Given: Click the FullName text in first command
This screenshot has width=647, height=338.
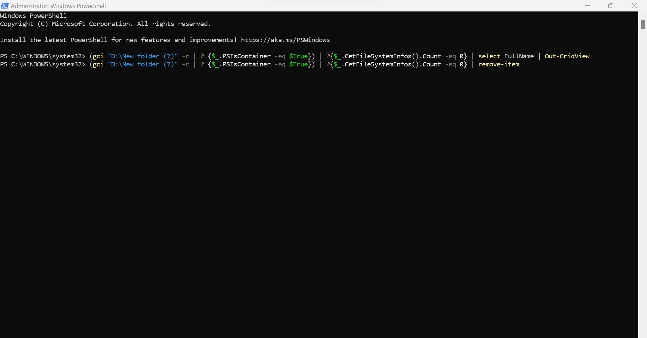Looking at the screenshot, I should point(519,56).
